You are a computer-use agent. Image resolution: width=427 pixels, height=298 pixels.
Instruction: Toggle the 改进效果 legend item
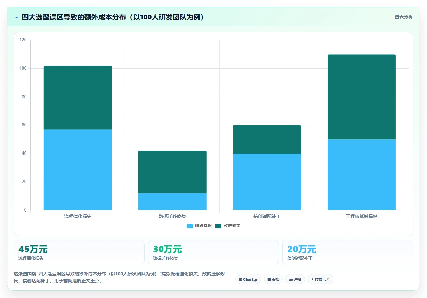tap(228, 226)
